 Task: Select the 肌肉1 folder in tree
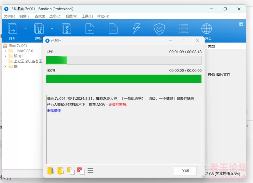pos(15,56)
